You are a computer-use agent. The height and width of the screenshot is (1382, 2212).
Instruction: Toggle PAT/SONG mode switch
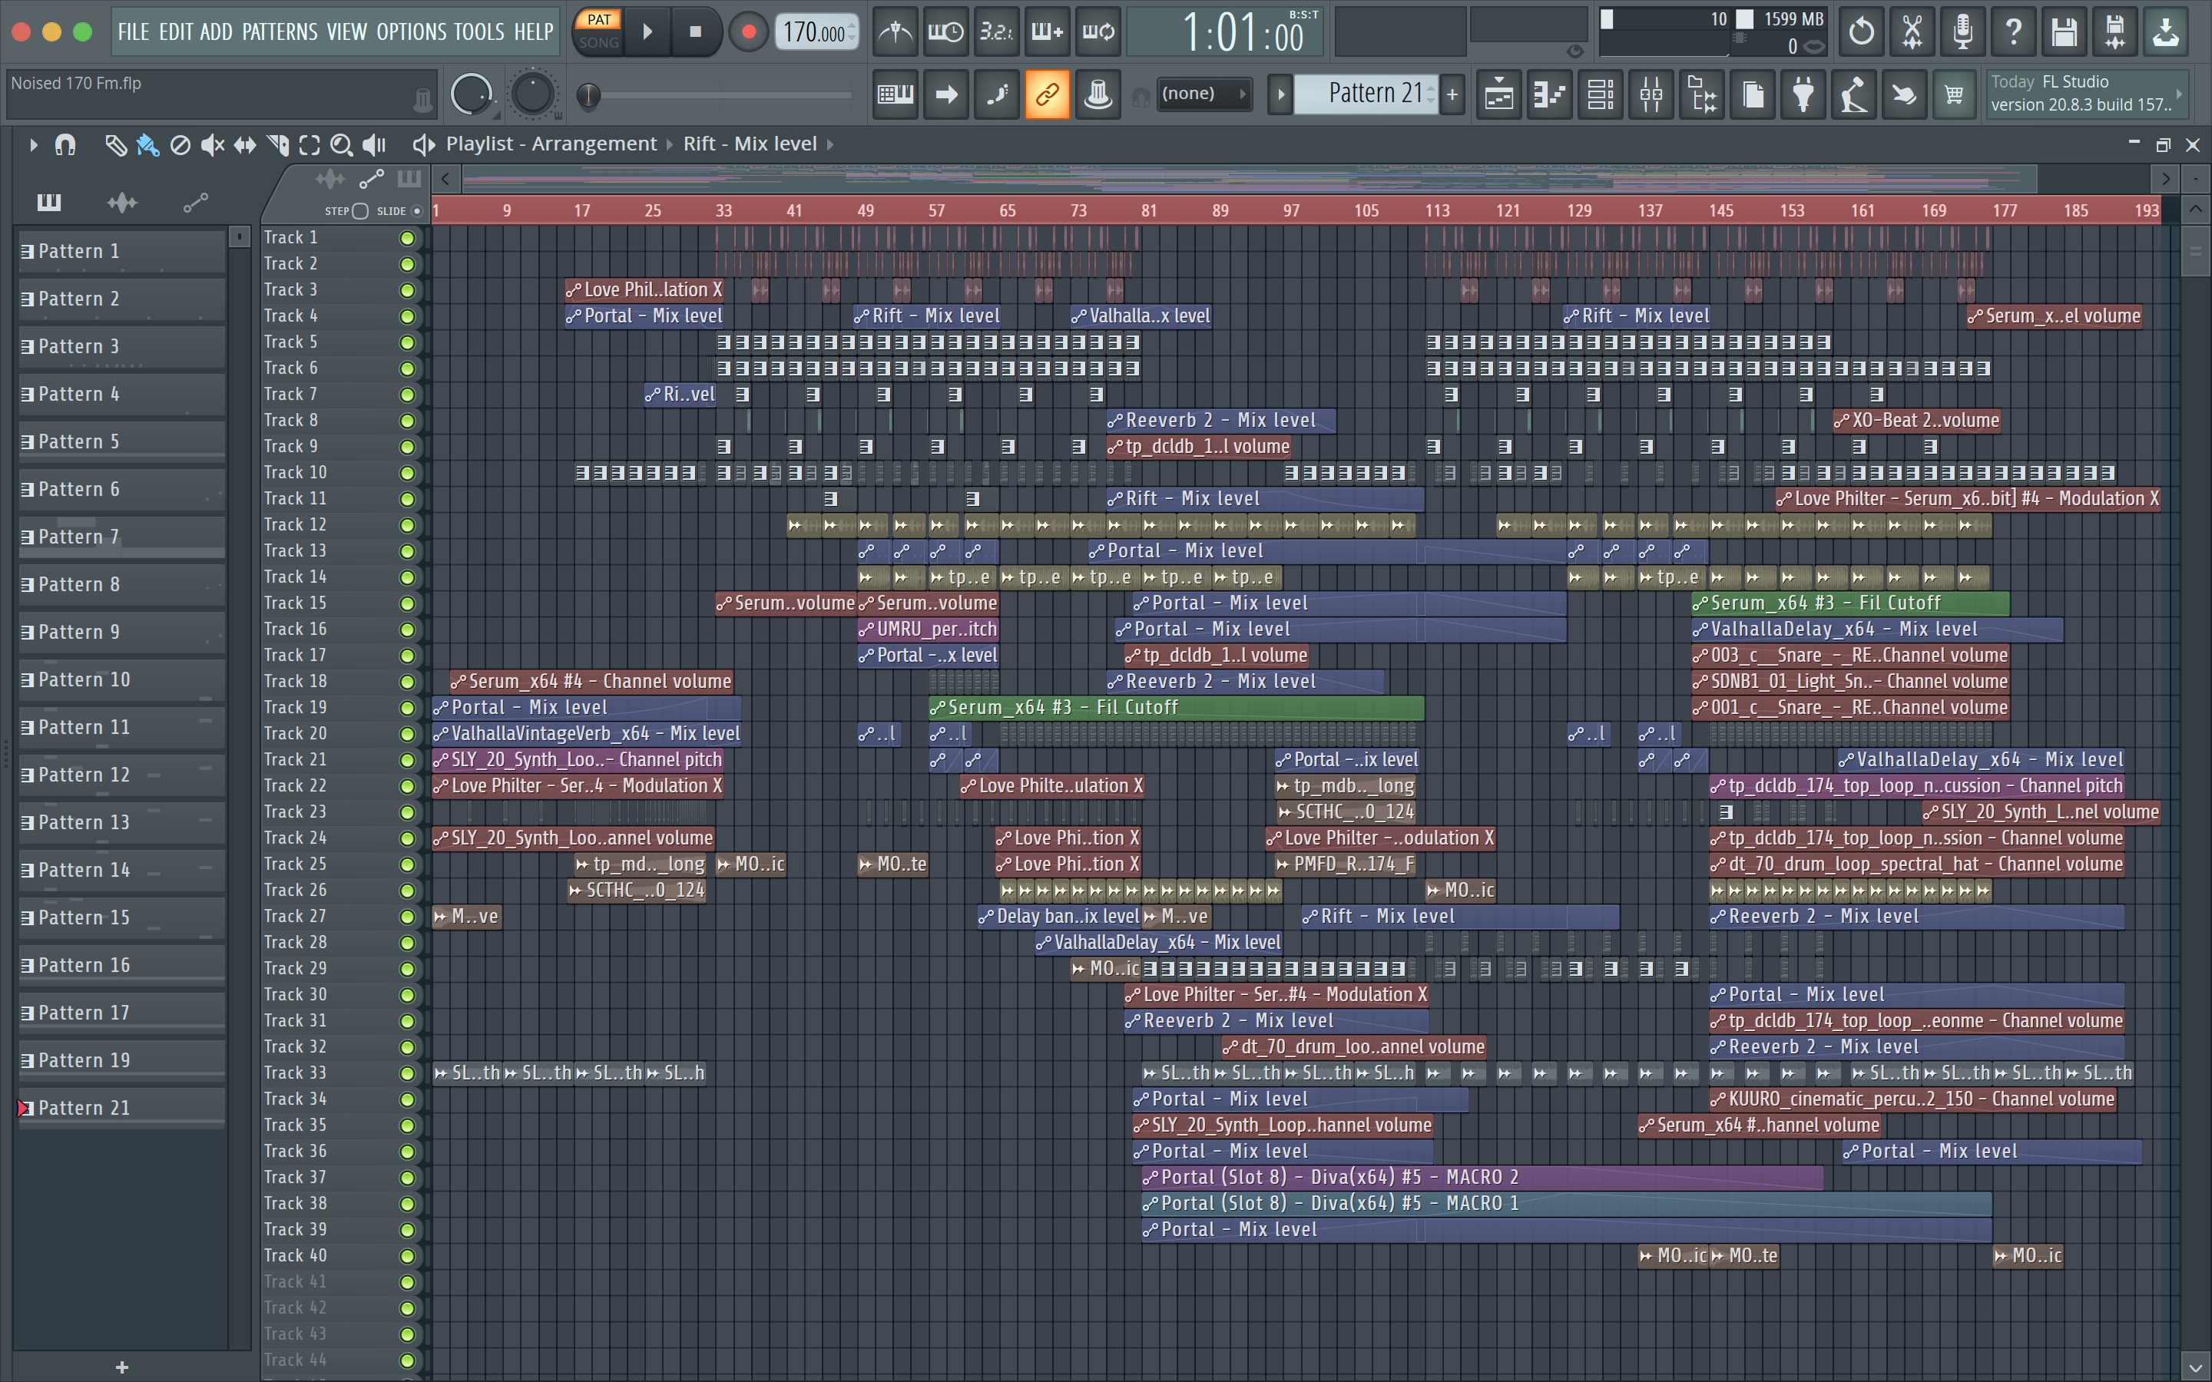[x=599, y=31]
